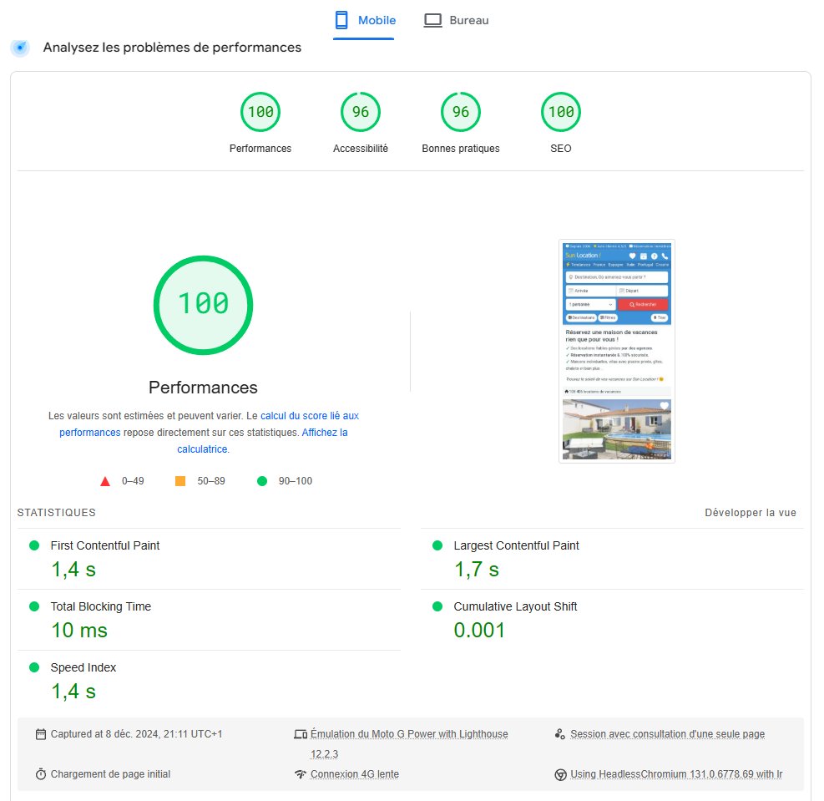The height and width of the screenshot is (801, 824).
Task: Click the website preview thumbnail screenshot
Action: [x=616, y=350]
